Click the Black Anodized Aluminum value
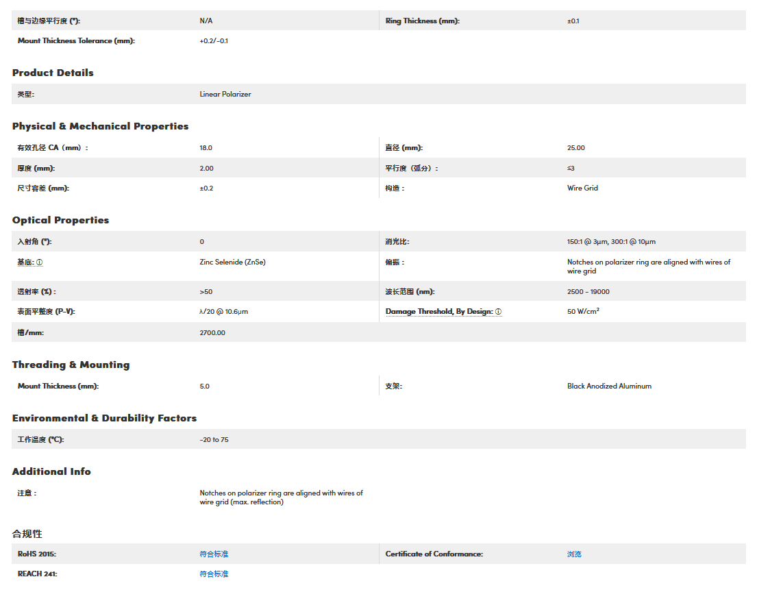Viewport: 757px width, 590px height. pyautogui.click(x=609, y=386)
